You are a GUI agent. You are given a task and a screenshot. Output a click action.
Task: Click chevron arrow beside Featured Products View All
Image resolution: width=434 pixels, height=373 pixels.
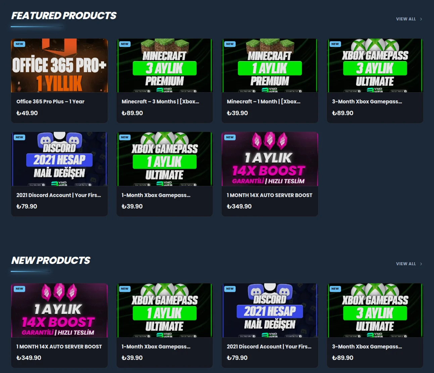click(x=421, y=19)
